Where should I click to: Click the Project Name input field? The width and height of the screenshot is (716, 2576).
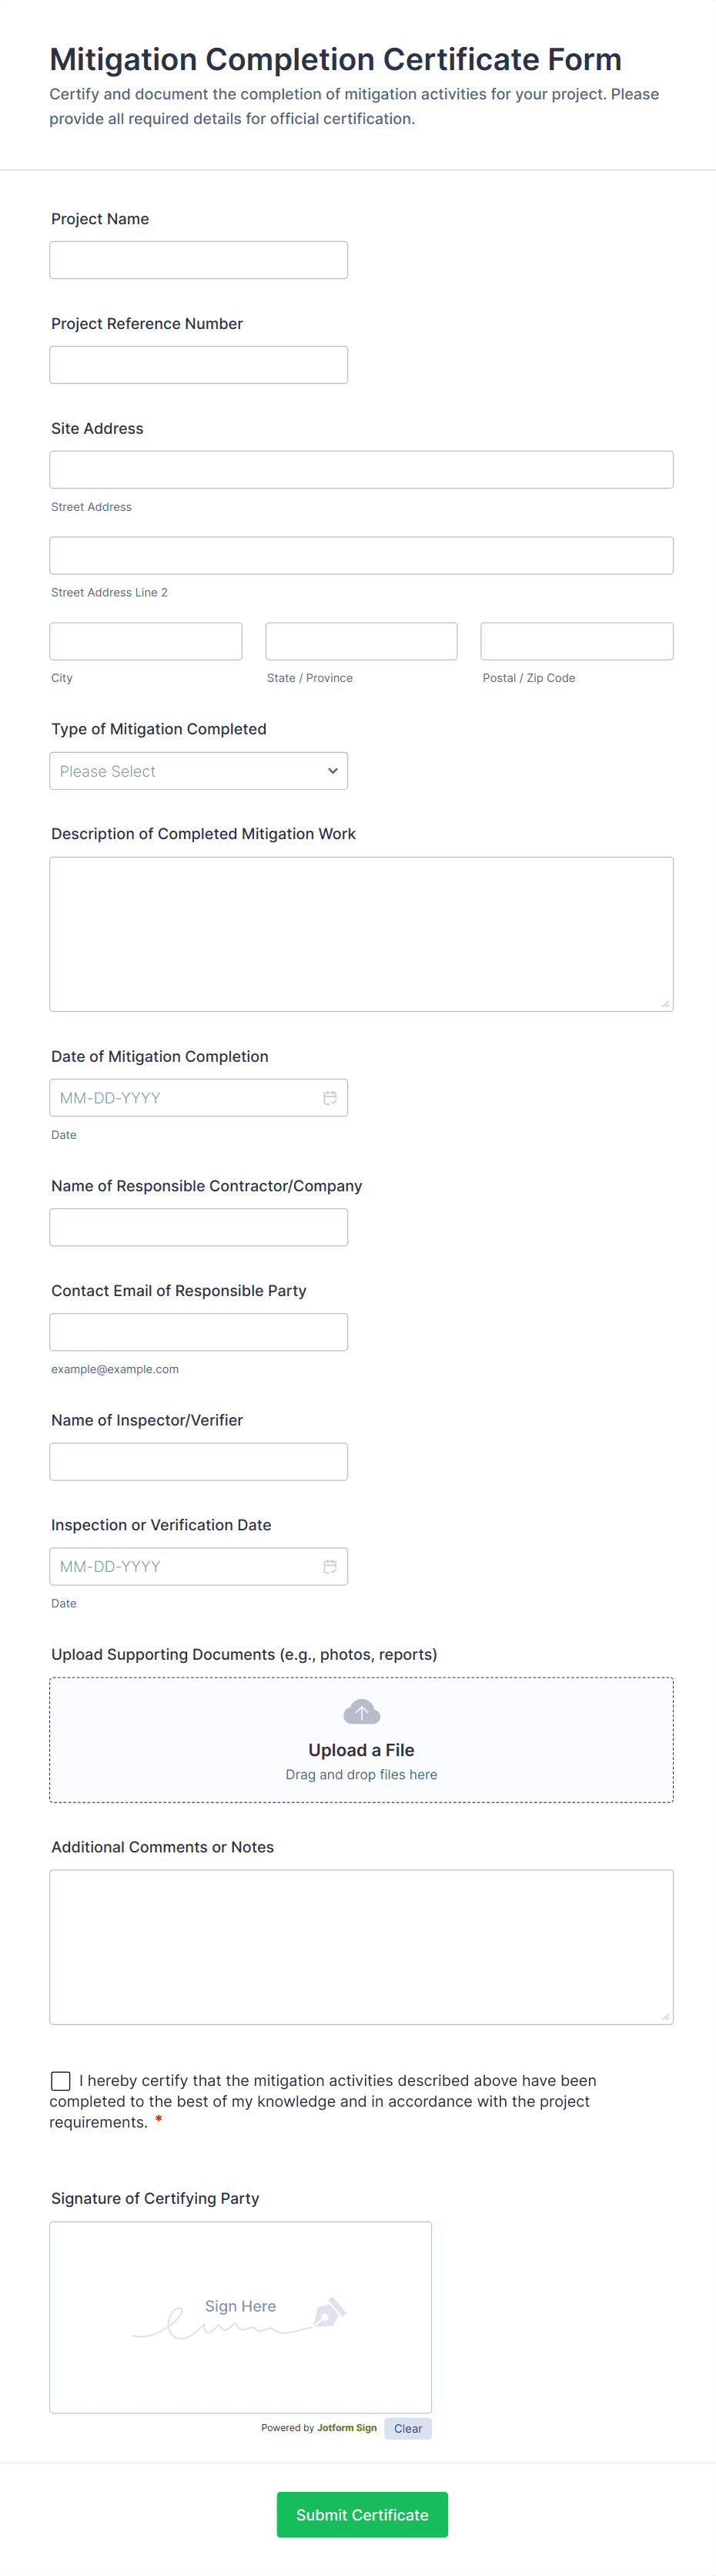click(x=198, y=259)
